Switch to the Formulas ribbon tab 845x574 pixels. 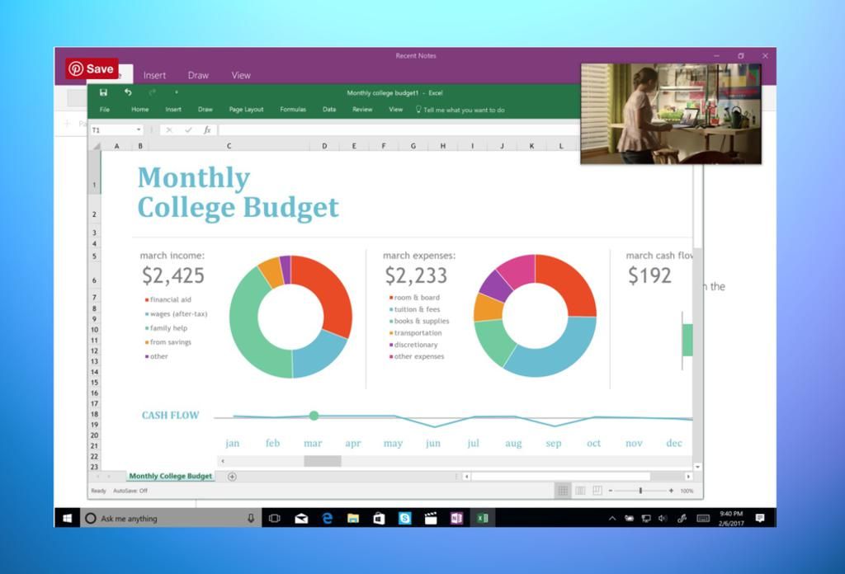[x=293, y=109]
